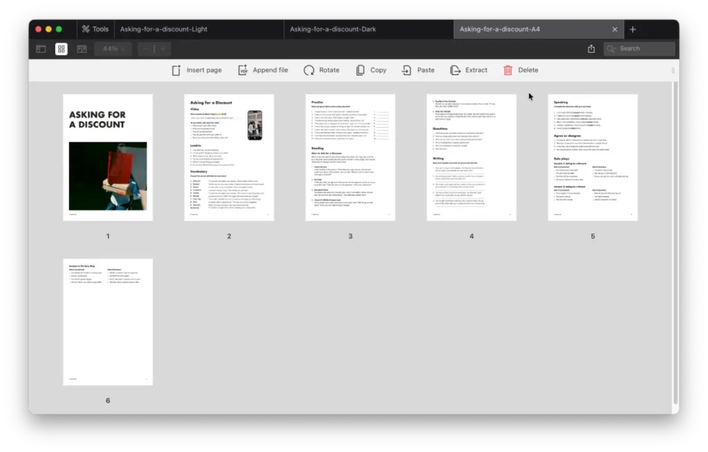This screenshot has height=452, width=708.
Task: Copy the current page
Action: [371, 70]
